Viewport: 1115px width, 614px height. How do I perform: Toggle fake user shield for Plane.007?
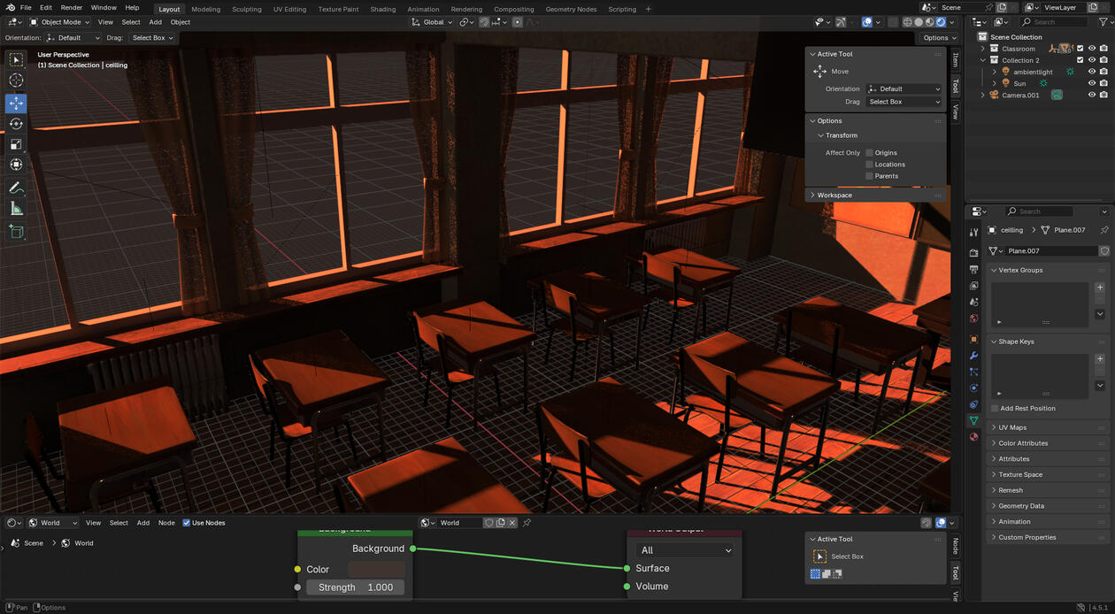pos(1104,251)
